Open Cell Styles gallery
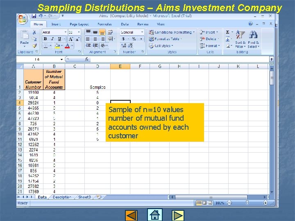The width and height of the screenshot is (295, 221). click(161, 46)
